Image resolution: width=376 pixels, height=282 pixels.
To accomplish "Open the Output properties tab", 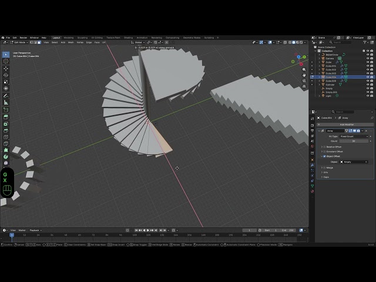I will click(312, 130).
